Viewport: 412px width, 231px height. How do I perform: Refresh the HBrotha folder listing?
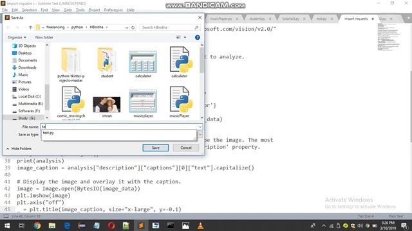pos(133,27)
